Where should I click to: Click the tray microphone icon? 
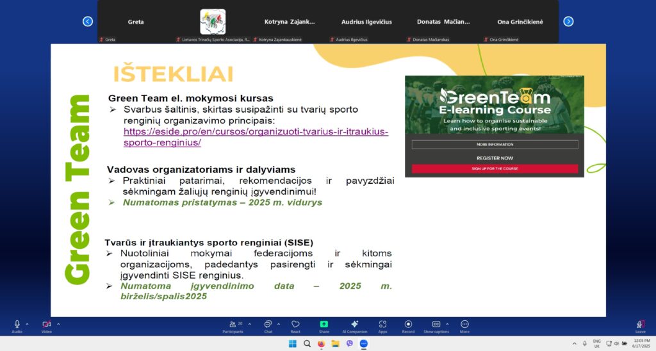coord(585,344)
